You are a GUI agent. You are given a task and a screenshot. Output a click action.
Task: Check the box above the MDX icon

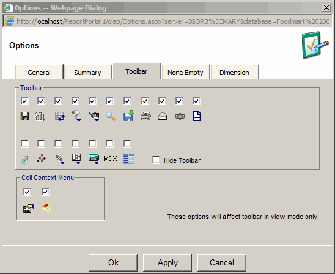pos(109,143)
